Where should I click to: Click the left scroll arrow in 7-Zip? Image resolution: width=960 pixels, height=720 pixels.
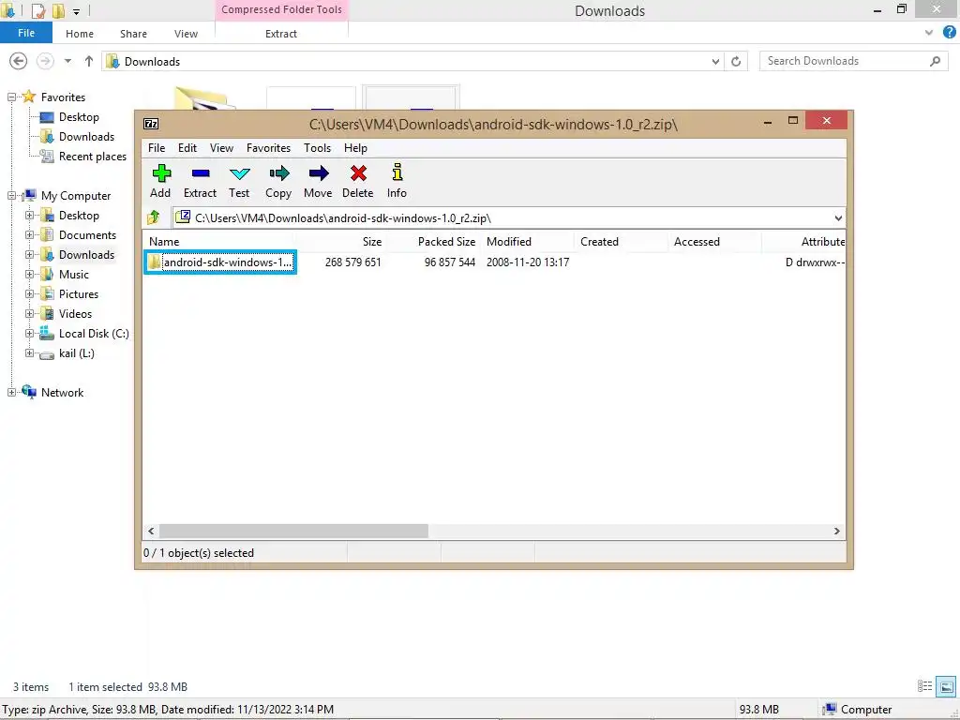151,531
